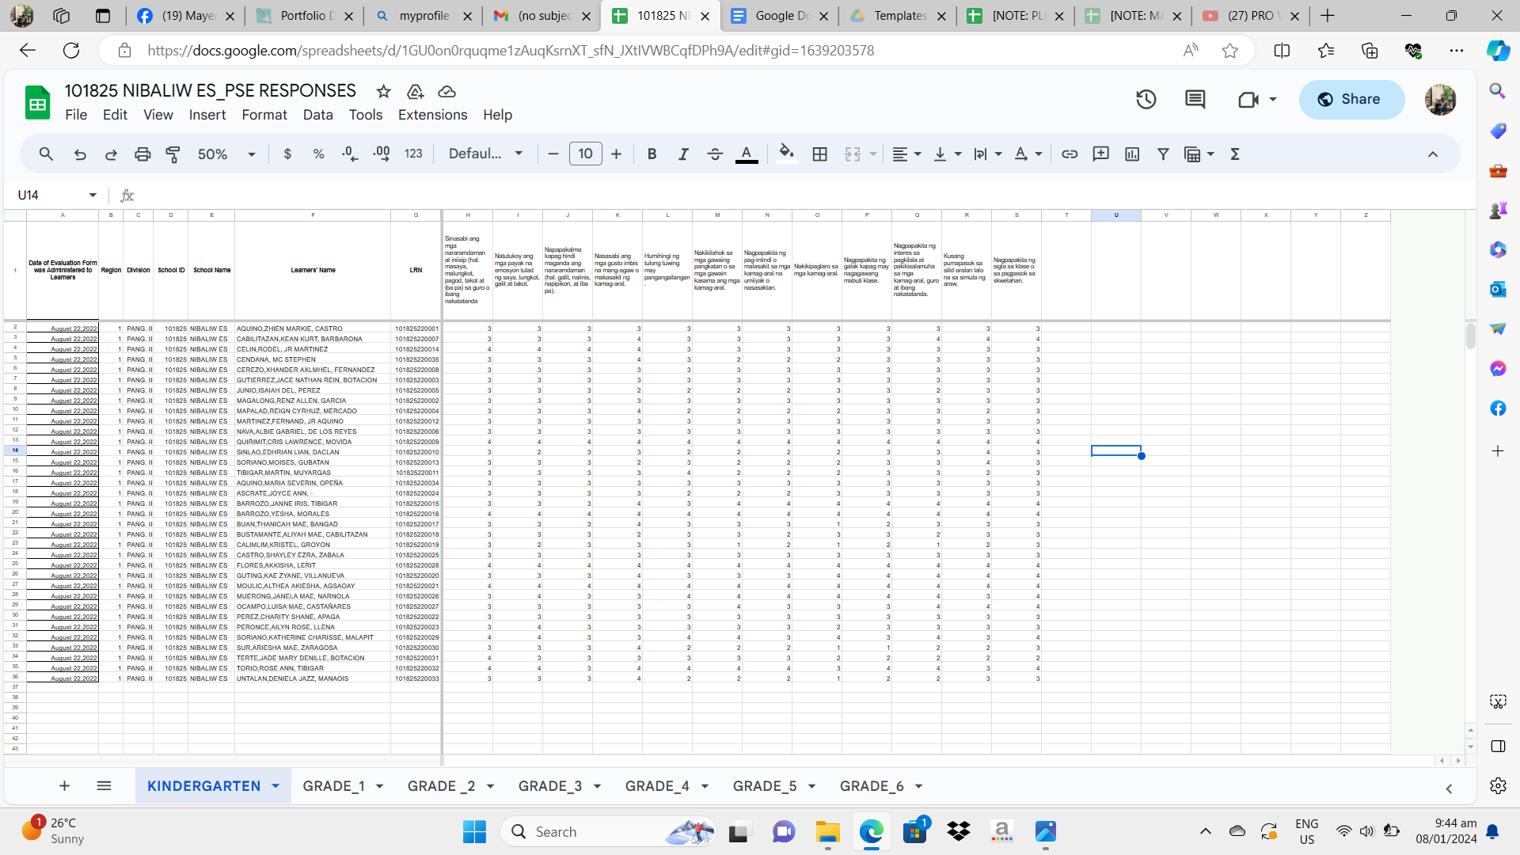Click the paint format roller icon
The width and height of the screenshot is (1520, 855).
pos(173,154)
